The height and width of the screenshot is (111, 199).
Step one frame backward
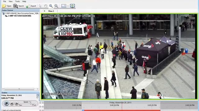pyautogui.click(x=12, y=104)
